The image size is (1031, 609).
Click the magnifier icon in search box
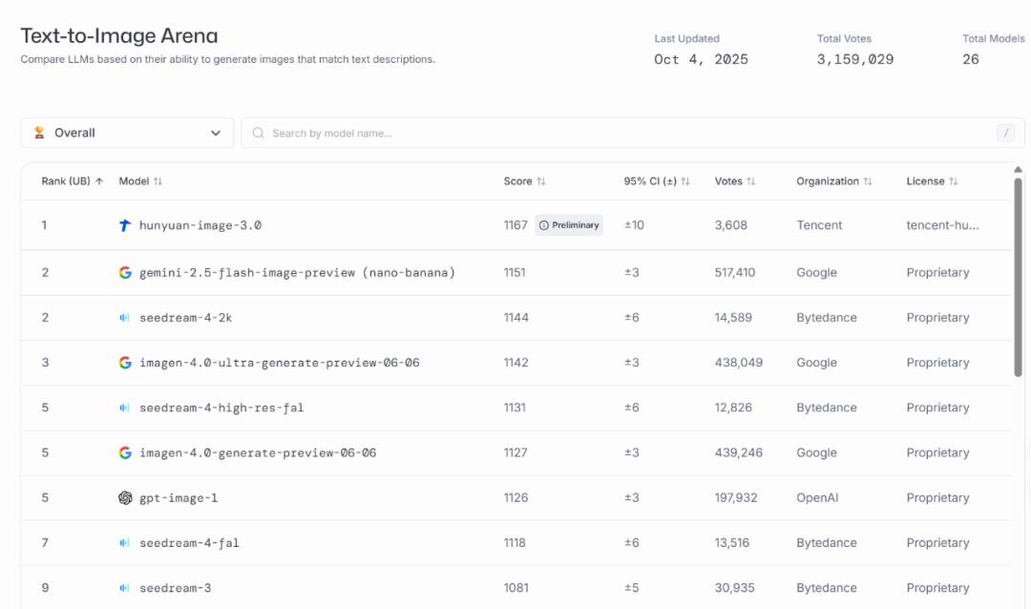(x=258, y=134)
